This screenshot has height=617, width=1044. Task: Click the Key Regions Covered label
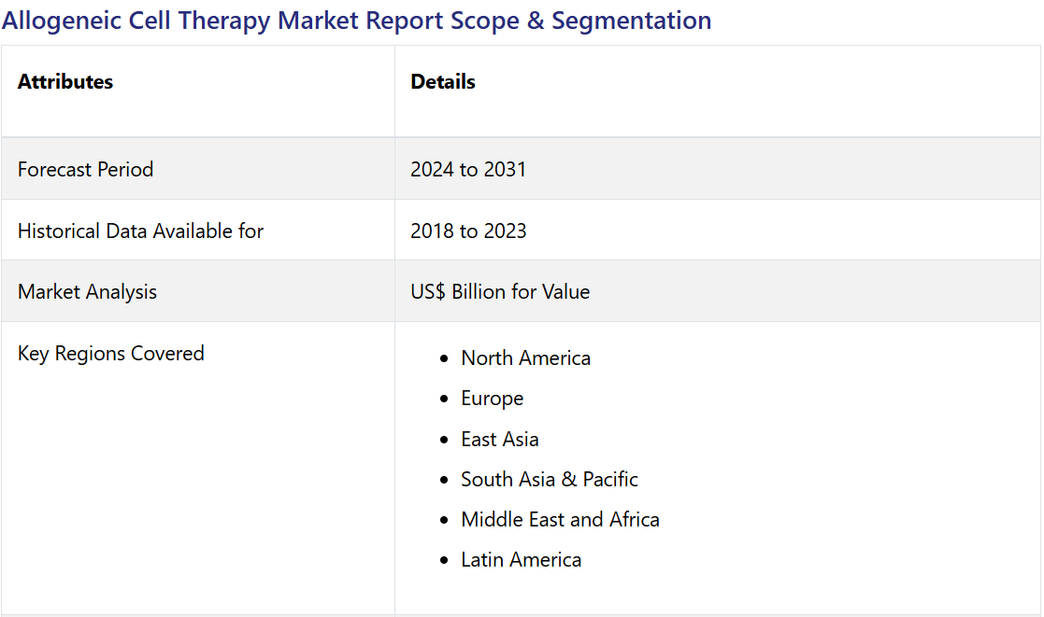[x=110, y=353]
